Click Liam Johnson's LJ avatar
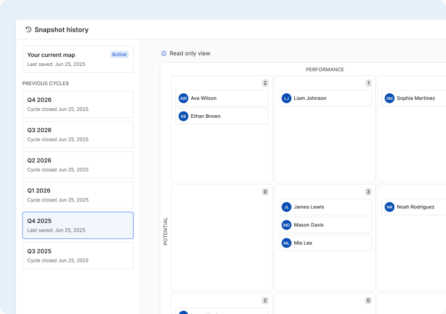This screenshot has width=446, height=314. [286, 99]
